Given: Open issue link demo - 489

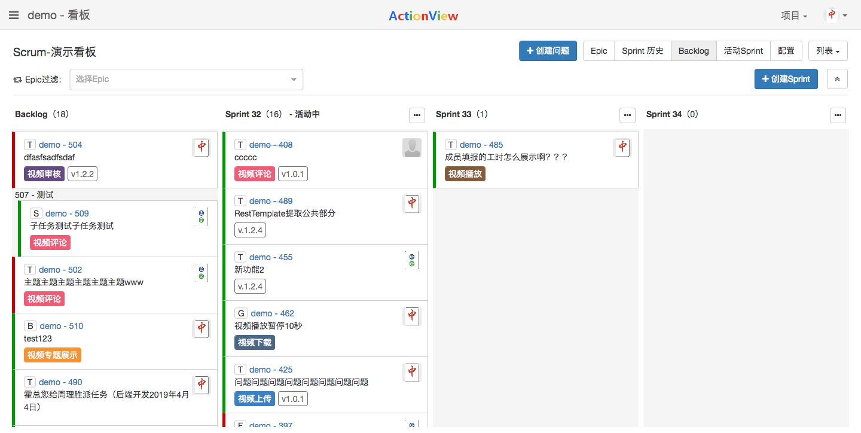Looking at the screenshot, I should click(271, 201).
